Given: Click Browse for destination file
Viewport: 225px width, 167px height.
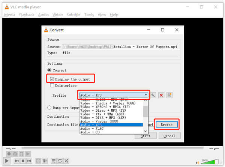Looking at the screenshot, I should pos(166,124).
